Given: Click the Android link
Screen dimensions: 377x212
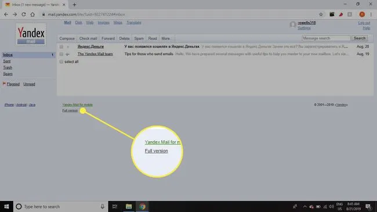Looking at the screenshot, I should 21,105.
